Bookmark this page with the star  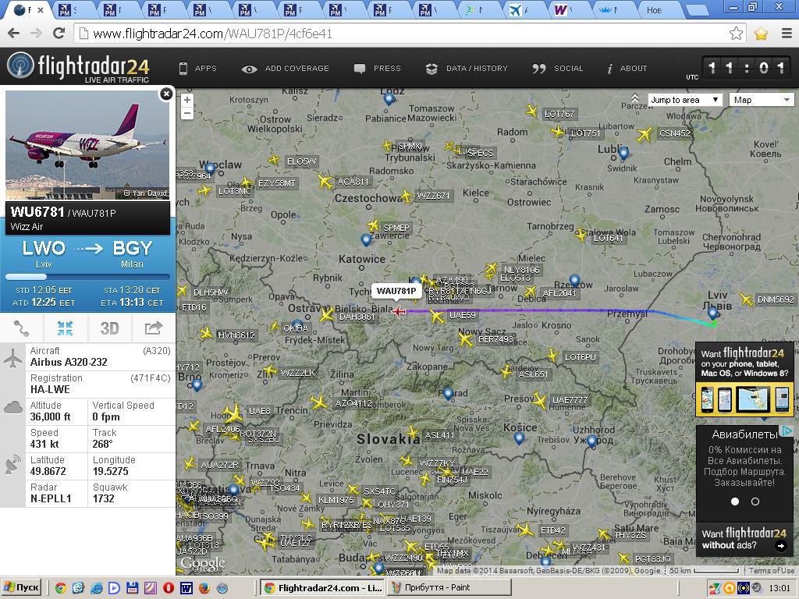tap(736, 34)
